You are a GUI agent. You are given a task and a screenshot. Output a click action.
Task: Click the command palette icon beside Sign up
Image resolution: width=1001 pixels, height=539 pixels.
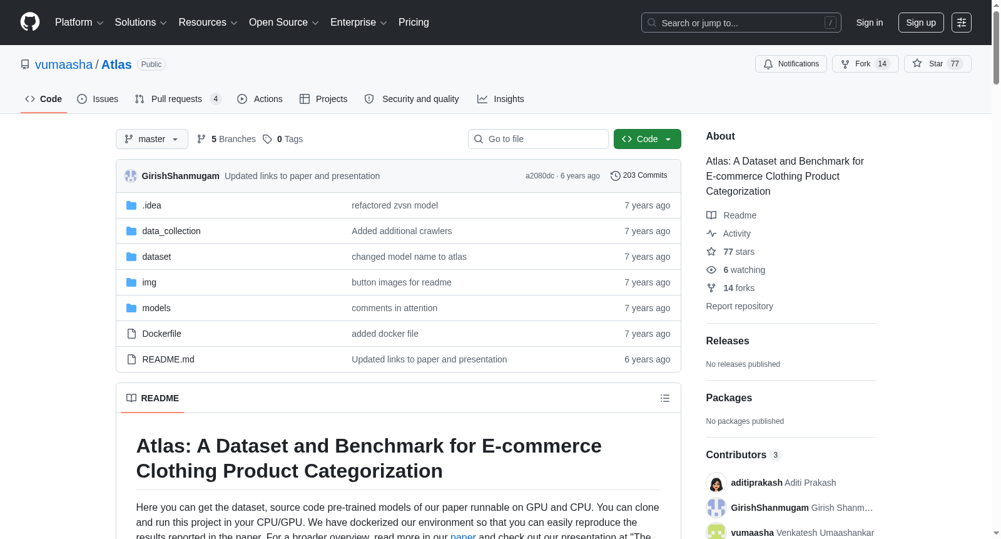point(962,23)
